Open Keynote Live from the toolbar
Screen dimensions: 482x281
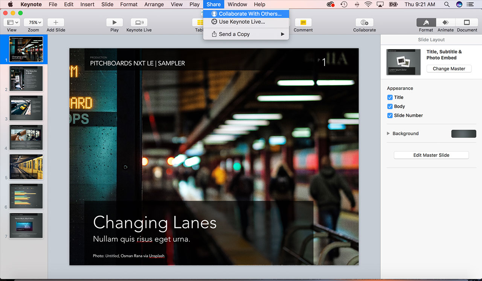[139, 23]
